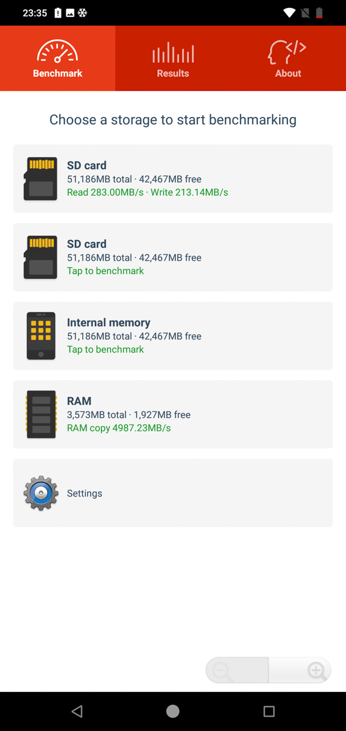The image size is (346, 731).
Task: Tap the Android home circle button
Action: pyautogui.click(x=173, y=711)
